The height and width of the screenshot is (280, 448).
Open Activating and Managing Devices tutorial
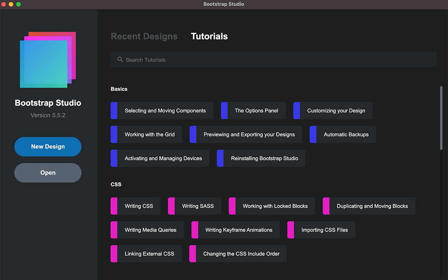coord(160,158)
